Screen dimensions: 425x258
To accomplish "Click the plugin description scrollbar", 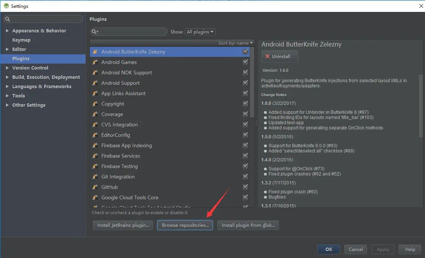I will tap(421, 106).
